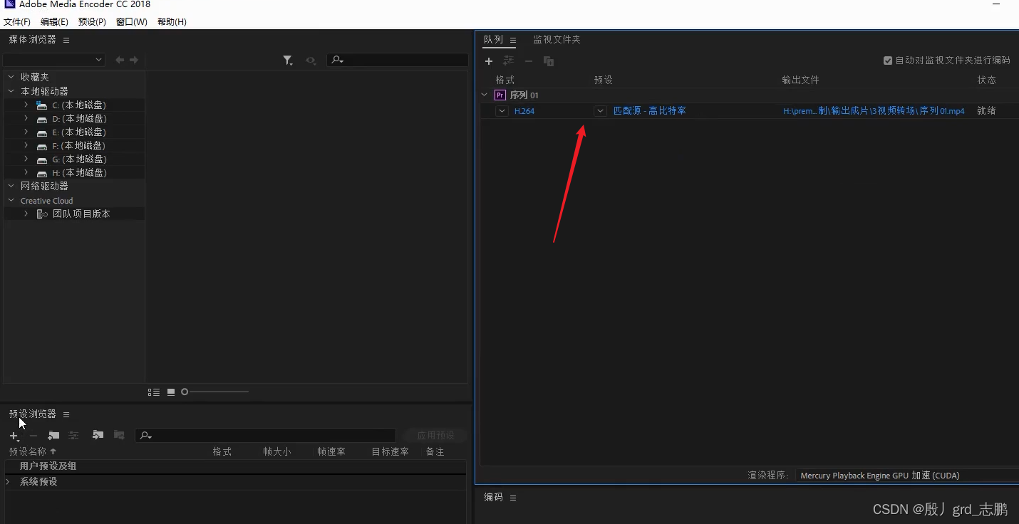Expand the G: (本地磁盘) drive
Image resolution: width=1019 pixels, height=524 pixels.
26,159
